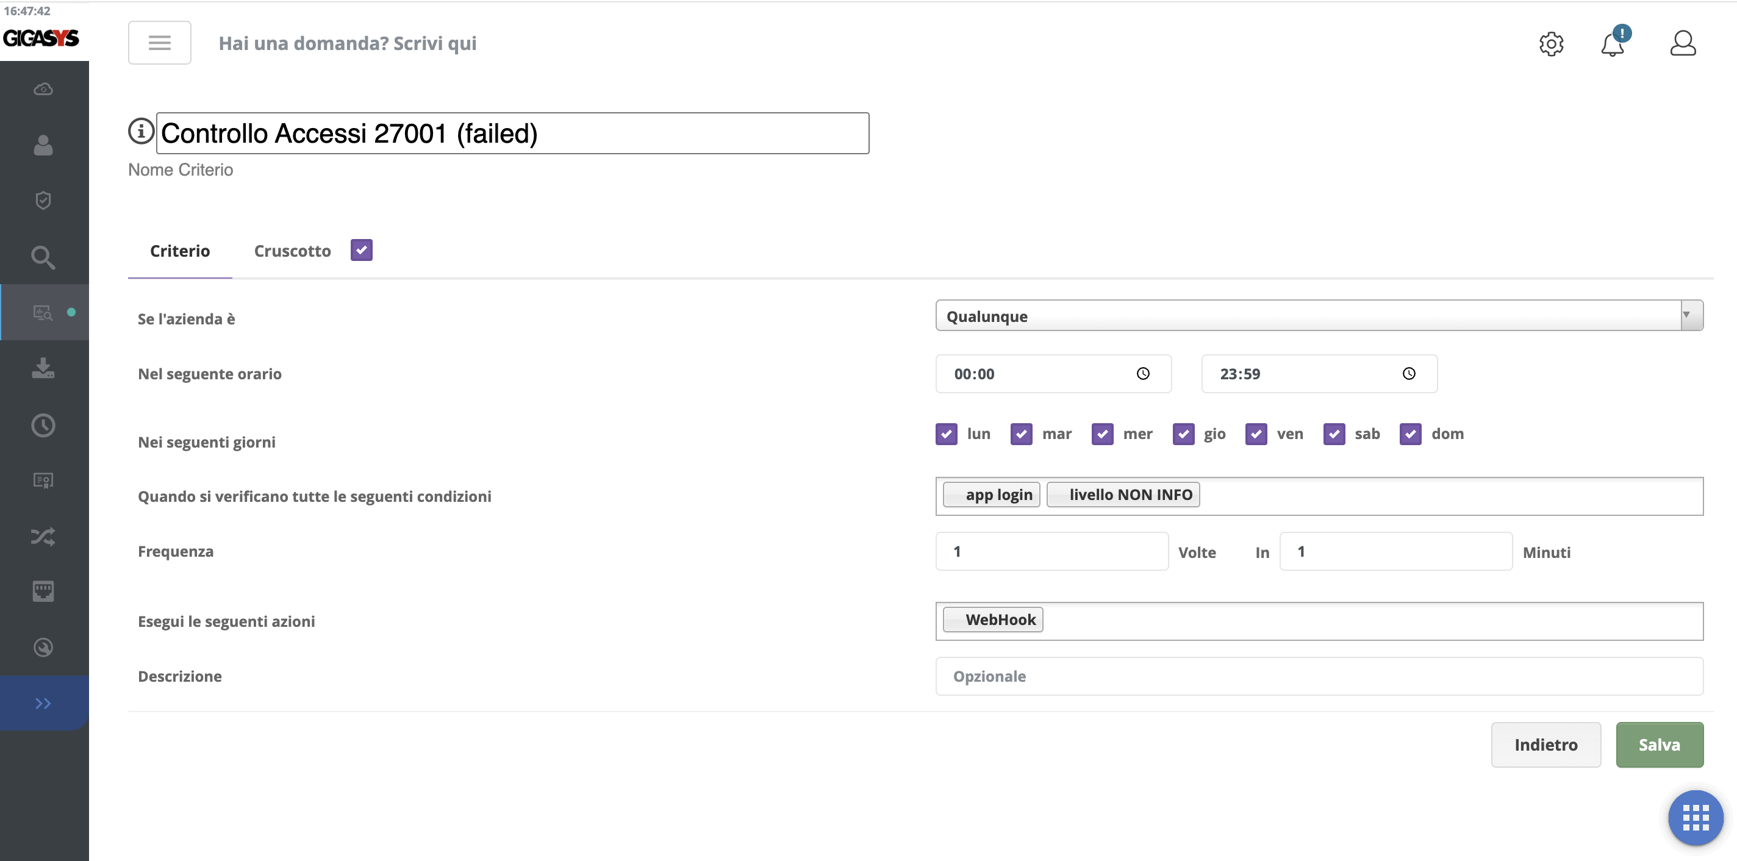
Task: Click the magnifier search sidebar icon
Action: pos(43,257)
